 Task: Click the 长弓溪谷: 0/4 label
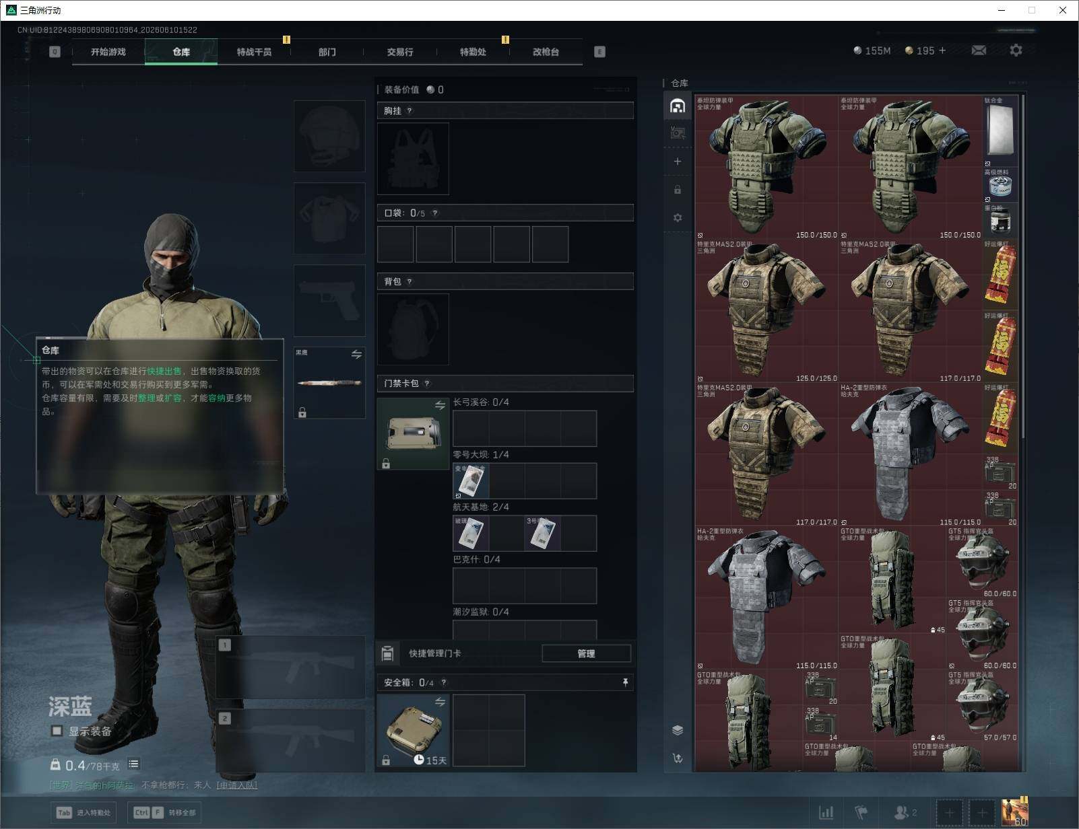[481, 402]
